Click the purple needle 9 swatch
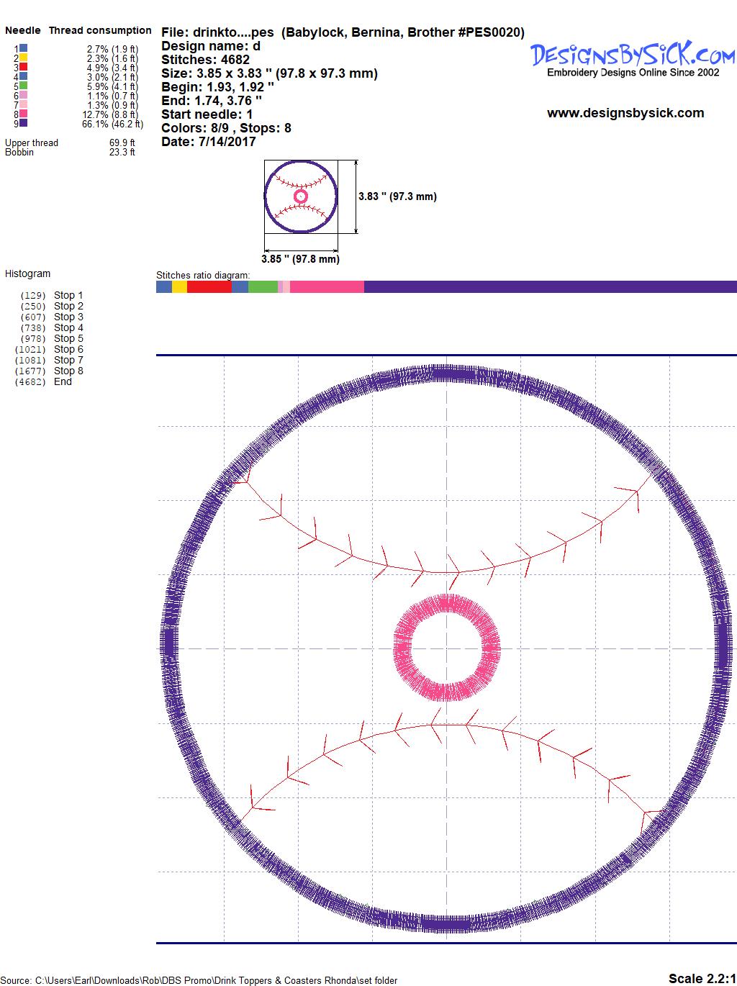Image resolution: width=737 pixels, height=986 pixels. point(24,123)
